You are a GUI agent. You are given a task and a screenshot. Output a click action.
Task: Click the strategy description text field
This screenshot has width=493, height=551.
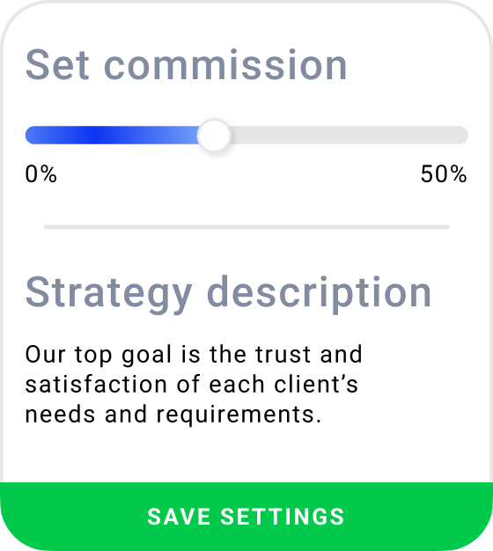click(194, 384)
